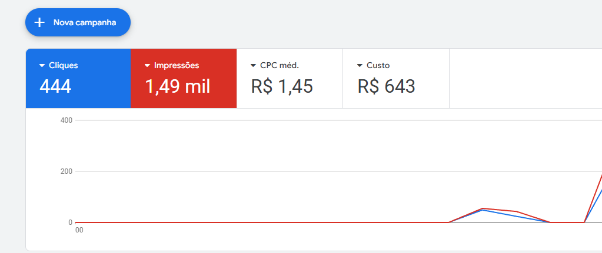Click the plus icon on Nova campanha
Viewport: 602px width, 253px height.
[x=39, y=22]
